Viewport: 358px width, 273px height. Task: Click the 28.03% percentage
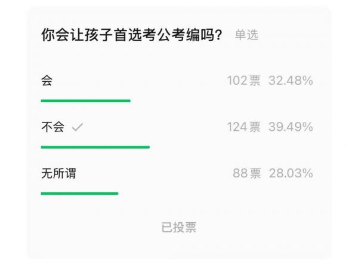tap(291, 174)
